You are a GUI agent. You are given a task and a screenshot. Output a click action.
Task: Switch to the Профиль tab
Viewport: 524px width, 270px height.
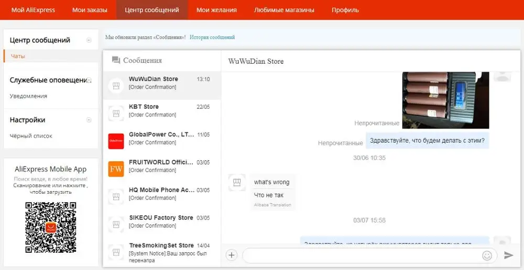(x=345, y=10)
